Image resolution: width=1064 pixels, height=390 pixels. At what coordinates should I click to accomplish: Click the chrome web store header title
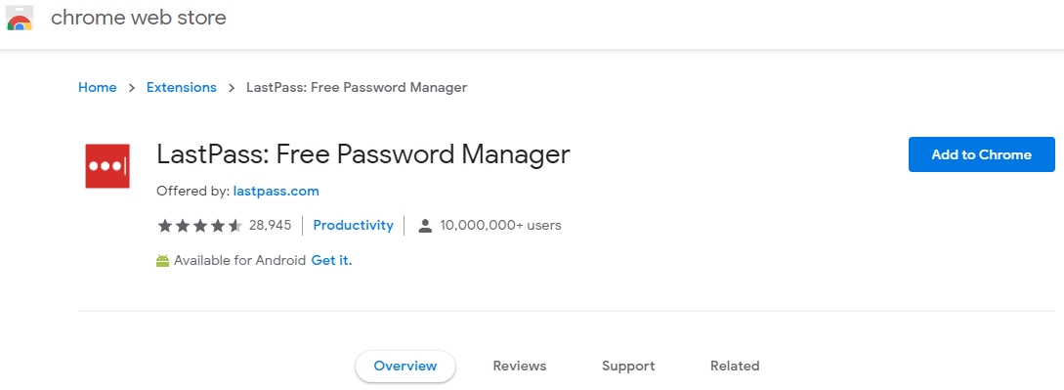[x=139, y=18]
